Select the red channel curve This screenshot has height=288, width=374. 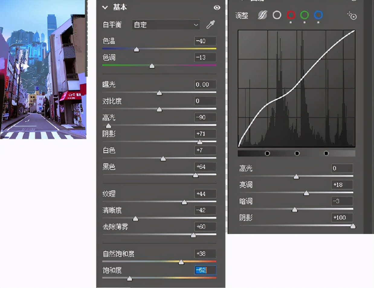291,15
